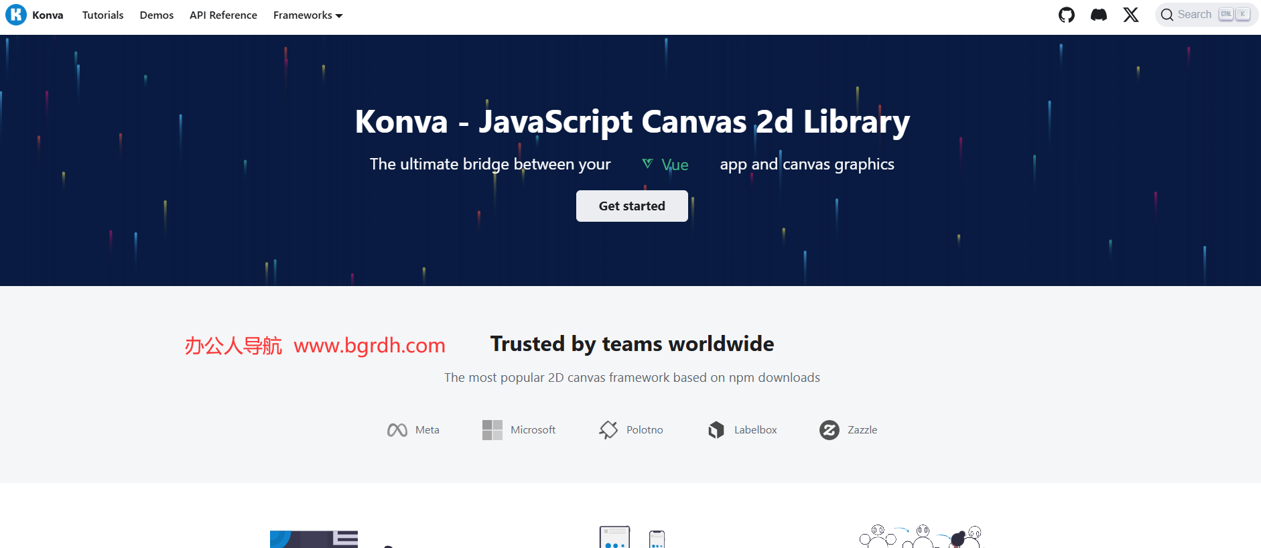Click the Microsoft logo icon

[492, 430]
